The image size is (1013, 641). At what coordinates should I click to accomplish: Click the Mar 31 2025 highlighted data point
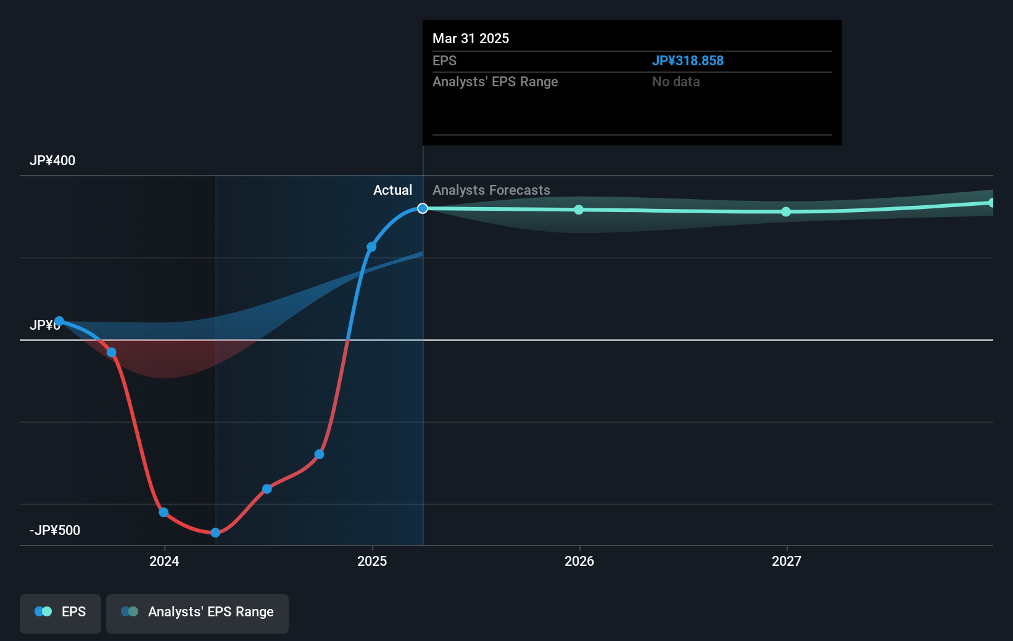(x=423, y=208)
